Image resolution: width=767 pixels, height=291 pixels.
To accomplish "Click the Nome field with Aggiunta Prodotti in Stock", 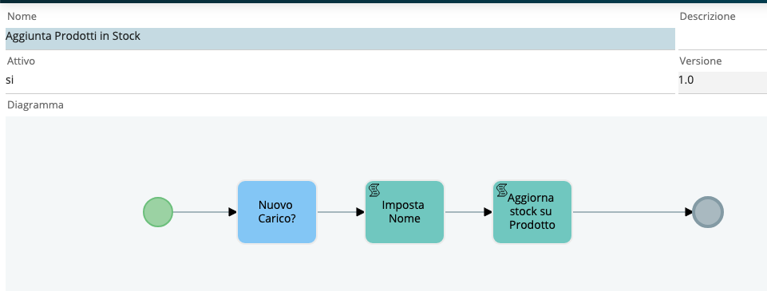I will [341, 38].
